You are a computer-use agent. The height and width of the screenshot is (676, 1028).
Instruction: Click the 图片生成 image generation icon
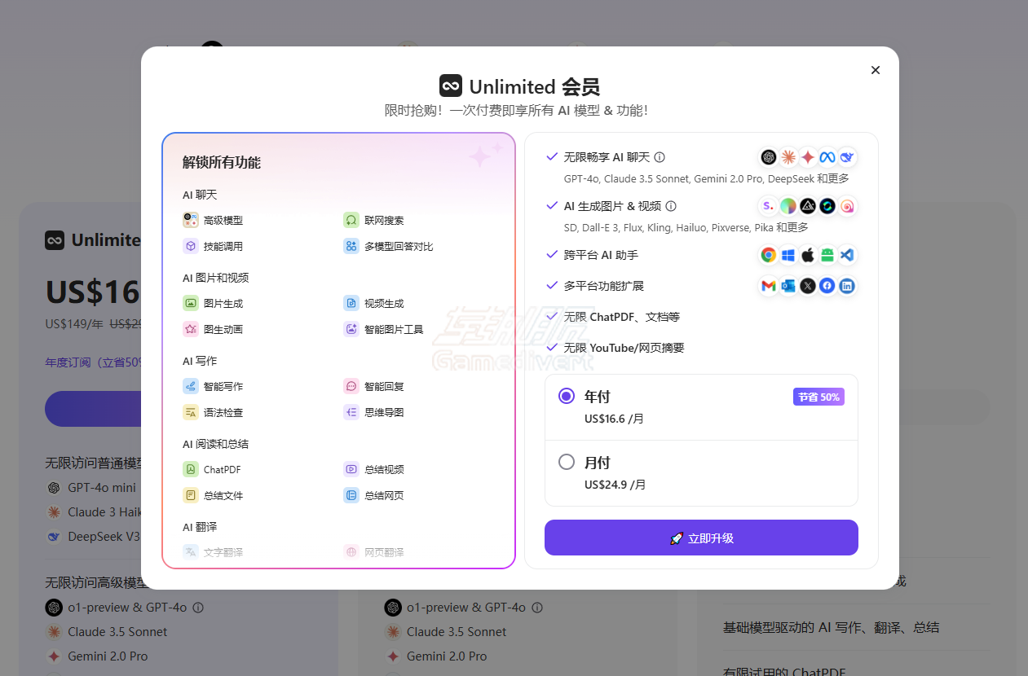click(191, 303)
